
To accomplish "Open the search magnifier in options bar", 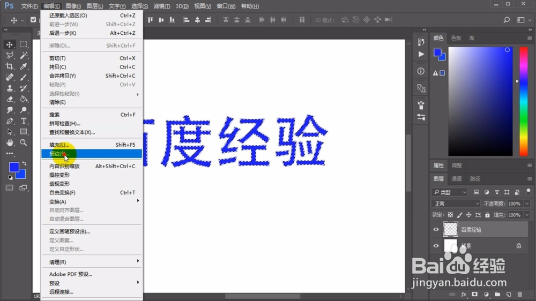I will pos(507,20).
